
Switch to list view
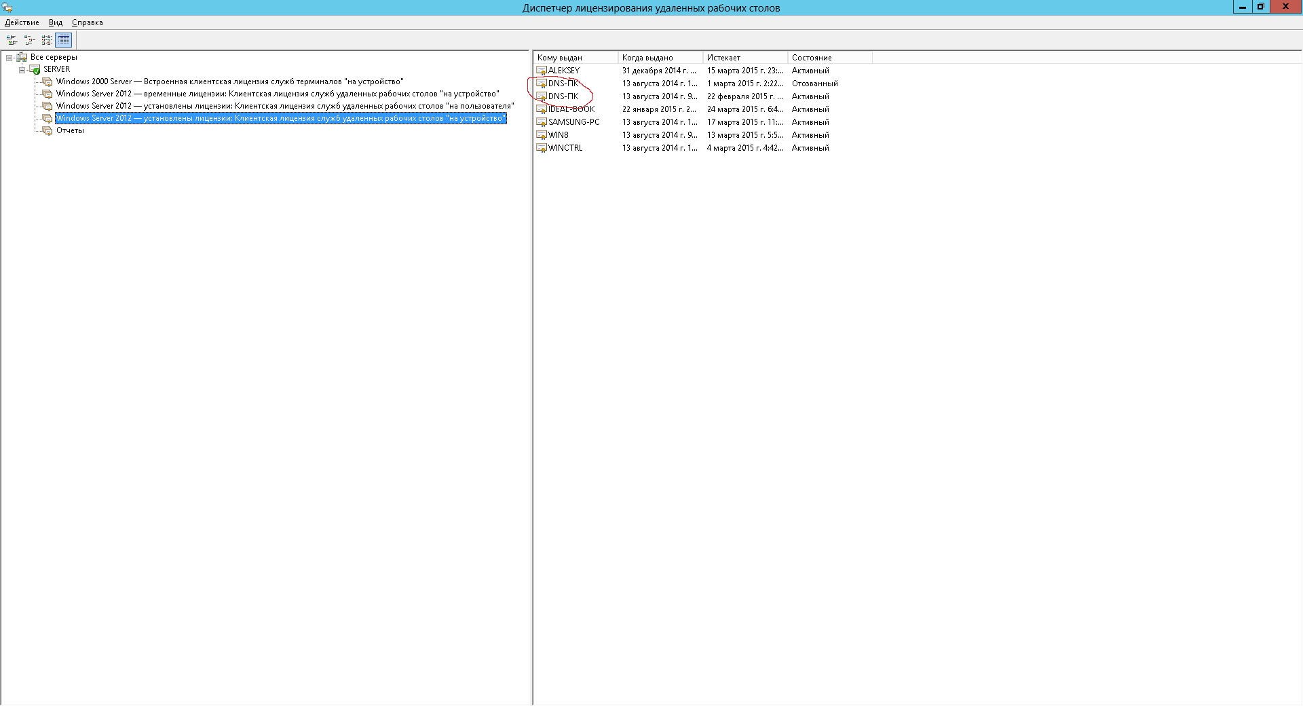(x=47, y=40)
